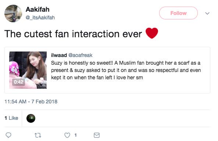The image size is (218, 141).
Task: Visit the @aoafreak handle
Action: point(81,55)
